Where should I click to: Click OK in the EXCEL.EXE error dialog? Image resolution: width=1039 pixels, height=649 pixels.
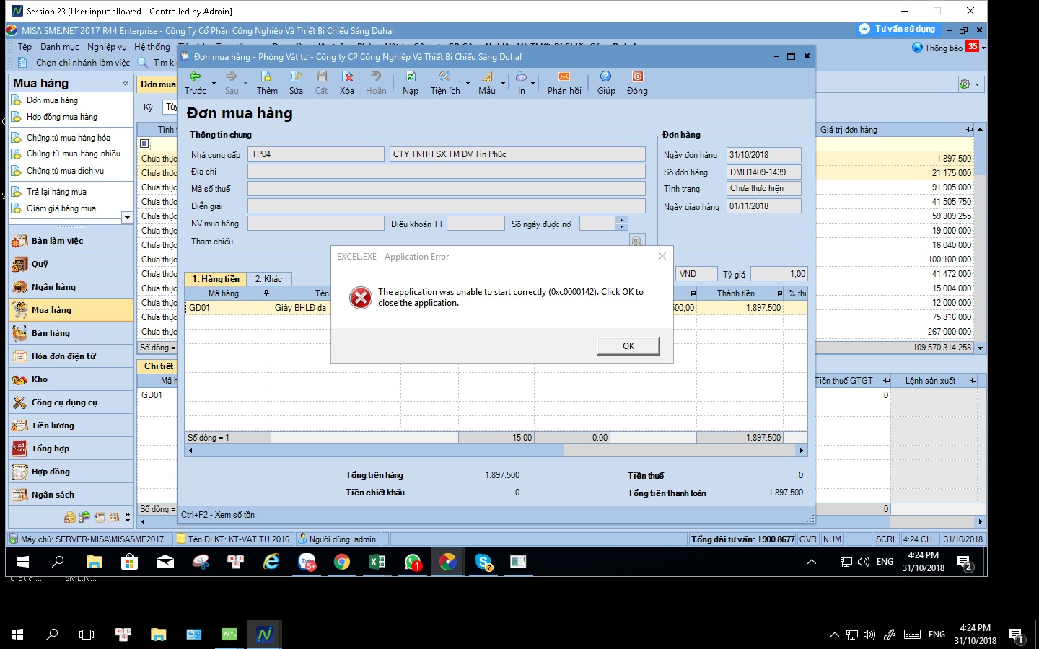coord(628,346)
